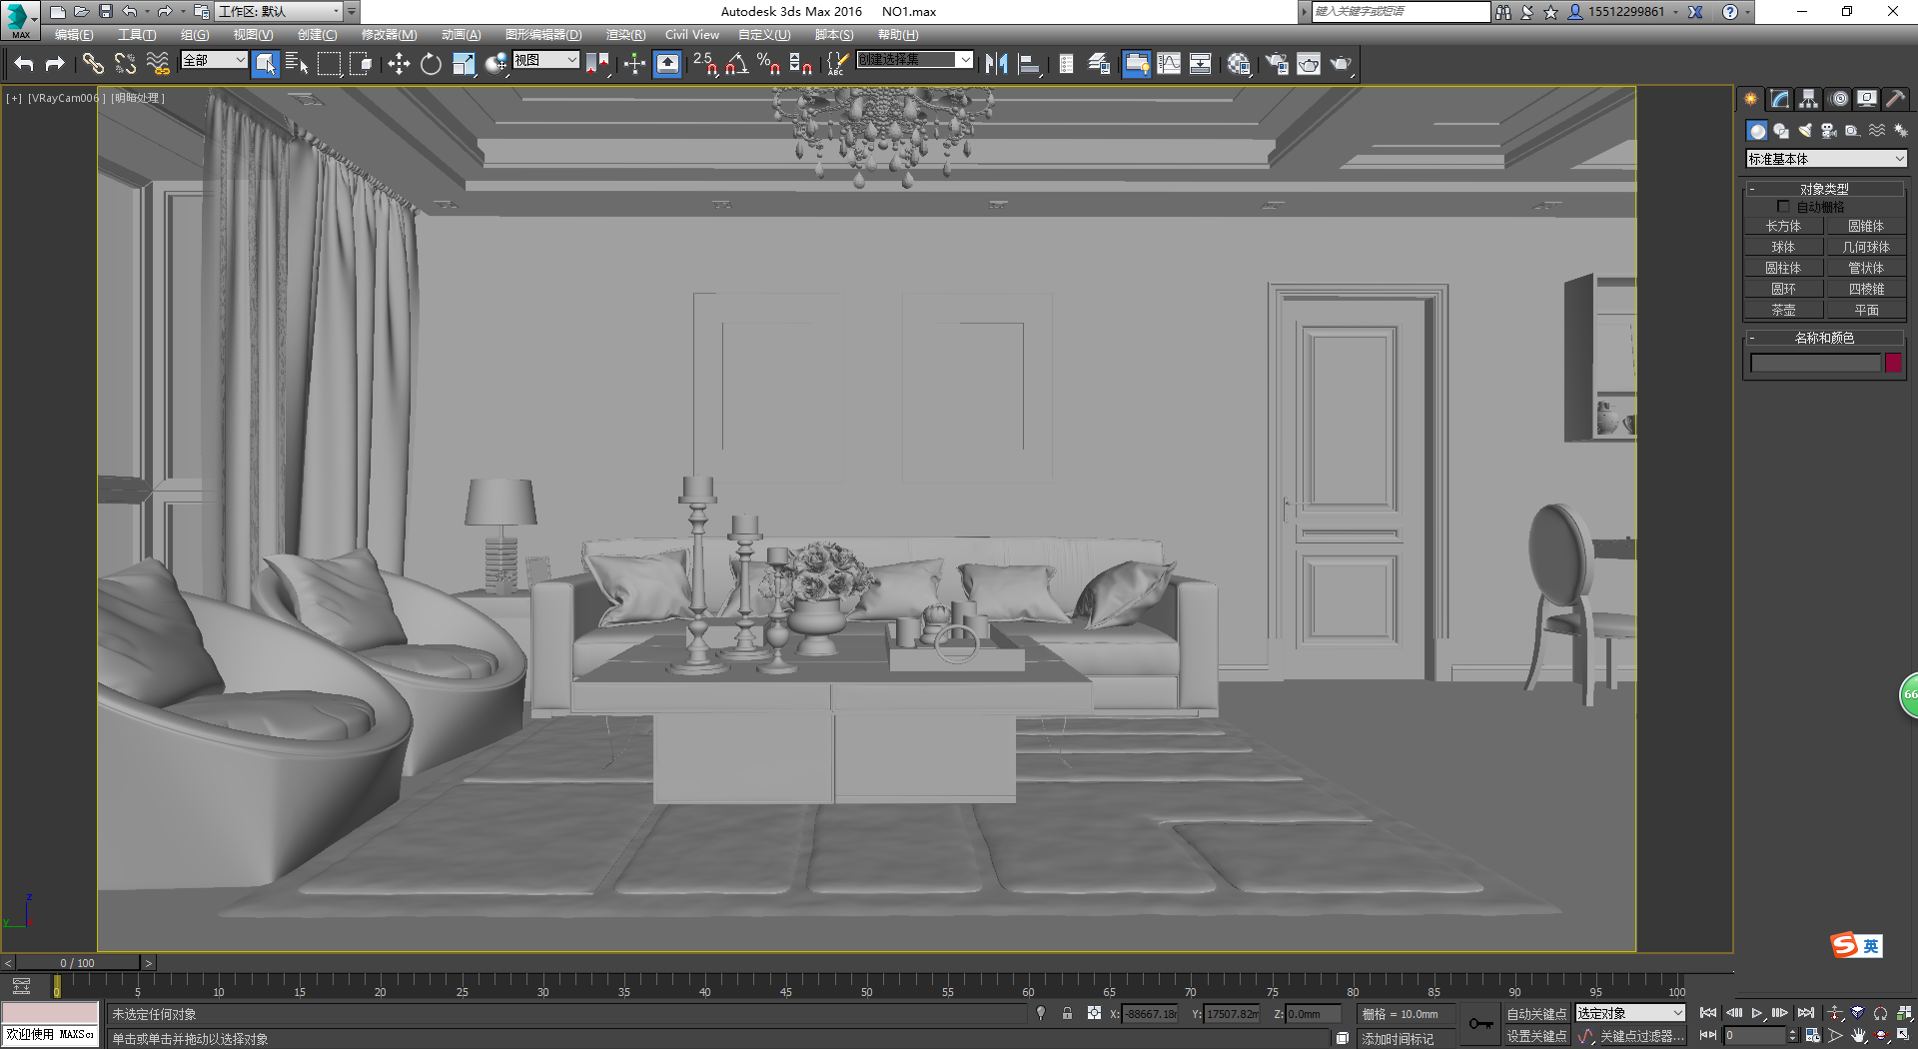Open the Curve Editor icon
1918x1049 pixels.
[1168, 64]
